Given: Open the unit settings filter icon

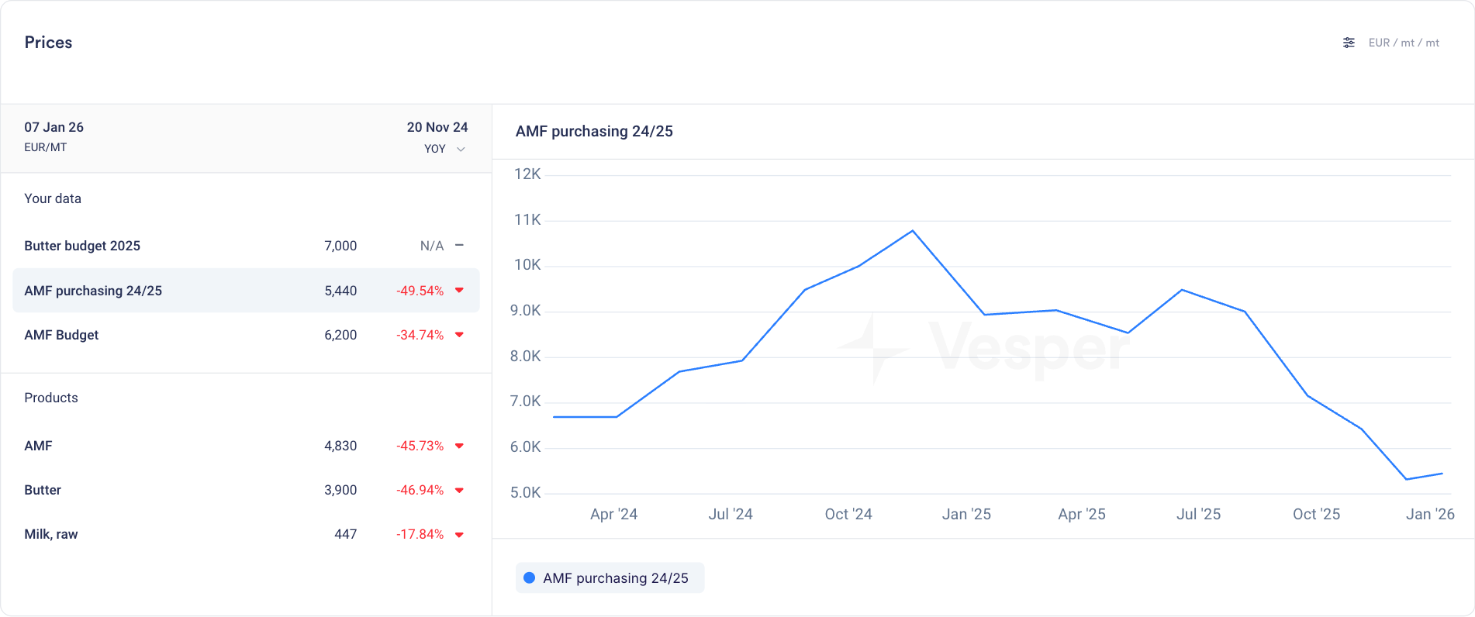Looking at the screenshot, I should tap(1349, 43).
